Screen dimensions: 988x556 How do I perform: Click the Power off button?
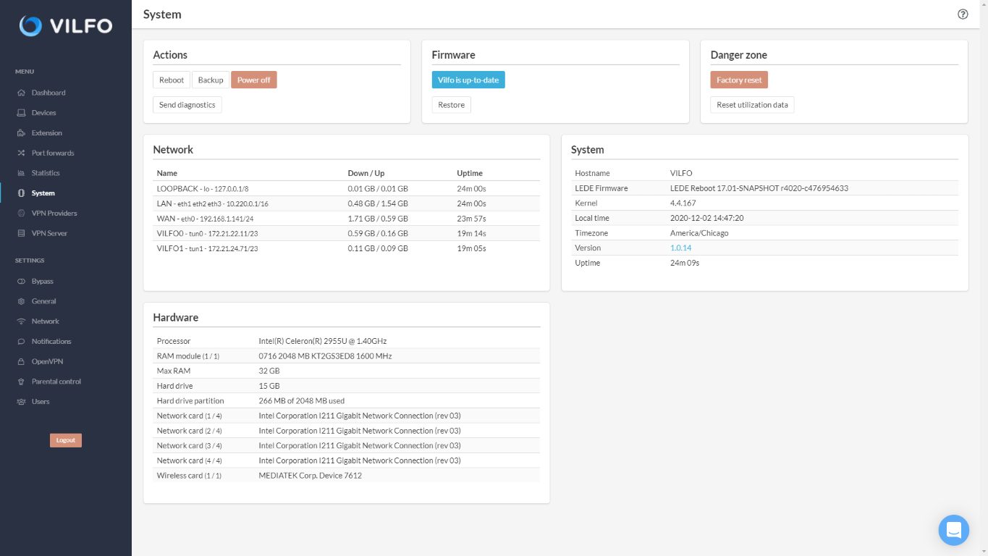pyautogui.click(x=254, y=80)
